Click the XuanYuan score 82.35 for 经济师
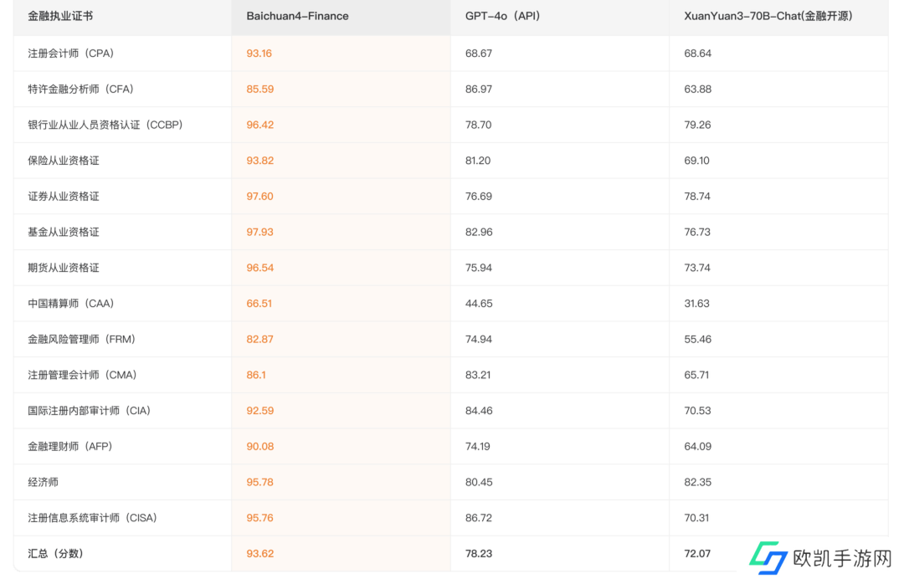The width and height of the screenshot is (904, 579). pyautogui.click(x=697, y=483)
